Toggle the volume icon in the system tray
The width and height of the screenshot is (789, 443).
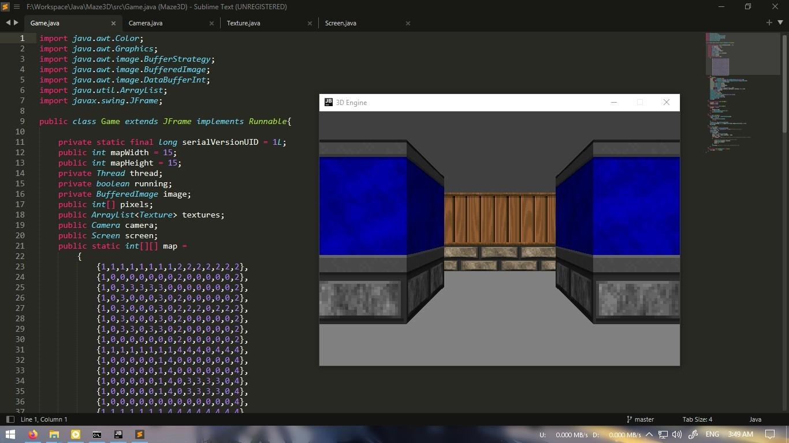(x=677, y=434)
